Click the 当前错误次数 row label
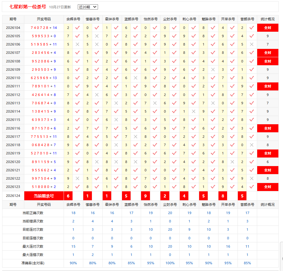 pos(33,221)
